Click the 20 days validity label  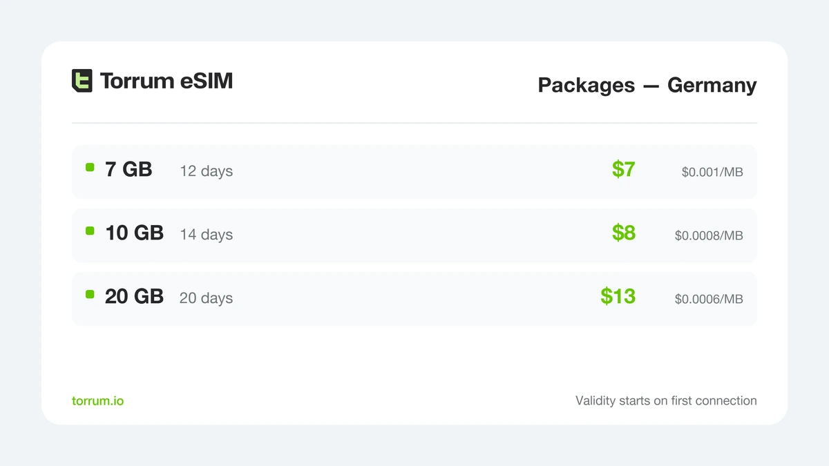click(206, 298)
